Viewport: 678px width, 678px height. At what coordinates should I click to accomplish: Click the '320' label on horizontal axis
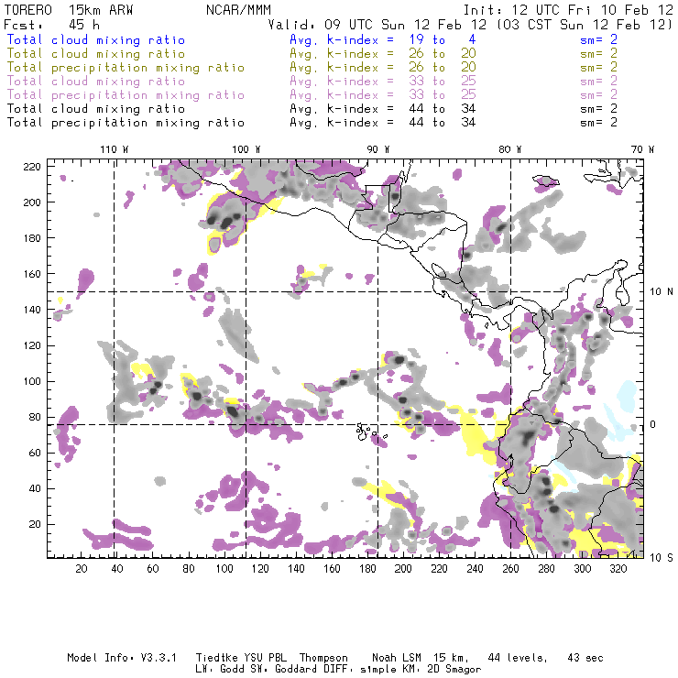[618, 569]
